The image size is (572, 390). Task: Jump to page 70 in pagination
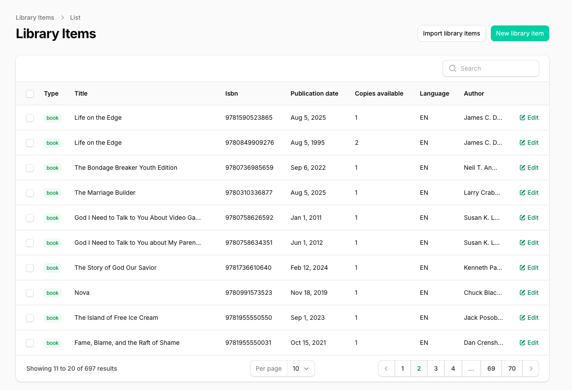(x=512, y=369)
